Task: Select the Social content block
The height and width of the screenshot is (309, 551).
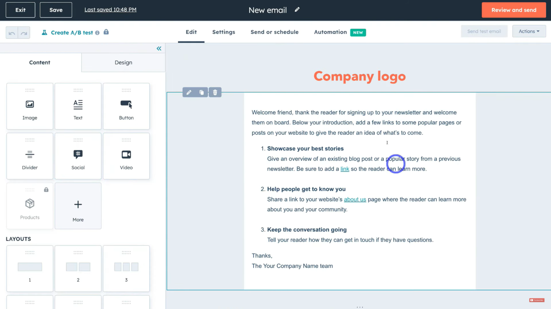Action: pos(78,156)
